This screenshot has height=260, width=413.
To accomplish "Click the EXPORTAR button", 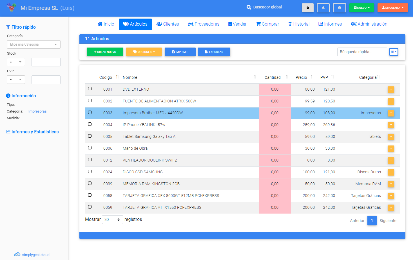I will 214,52.
